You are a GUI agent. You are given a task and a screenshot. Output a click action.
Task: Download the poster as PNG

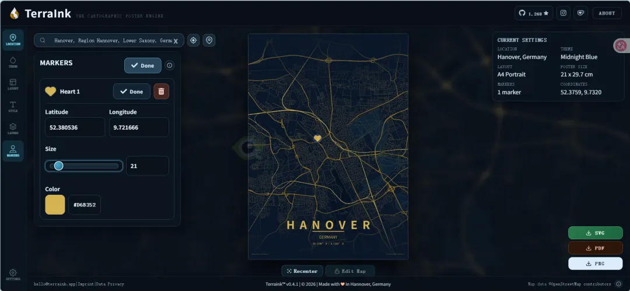click(595, 264)
